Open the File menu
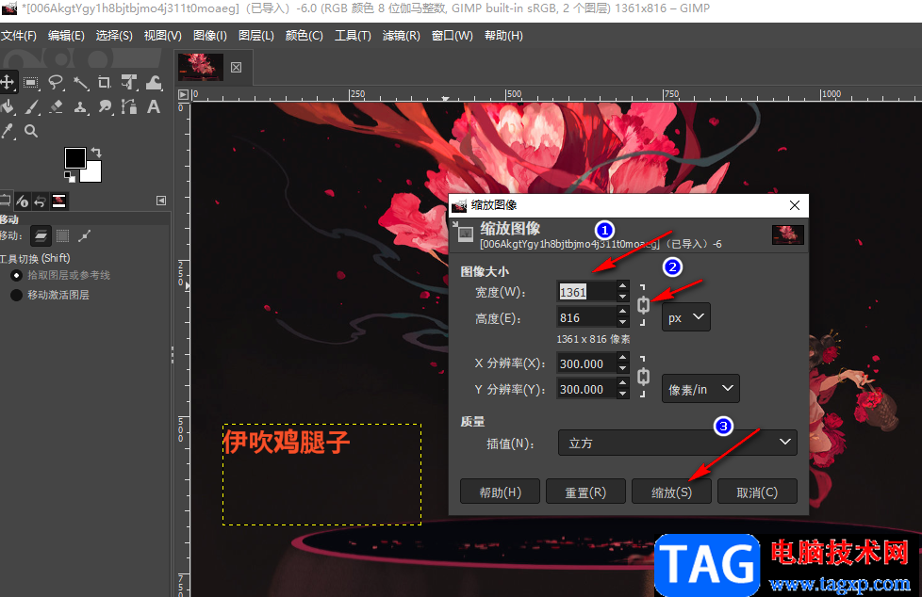 point(19,36)
